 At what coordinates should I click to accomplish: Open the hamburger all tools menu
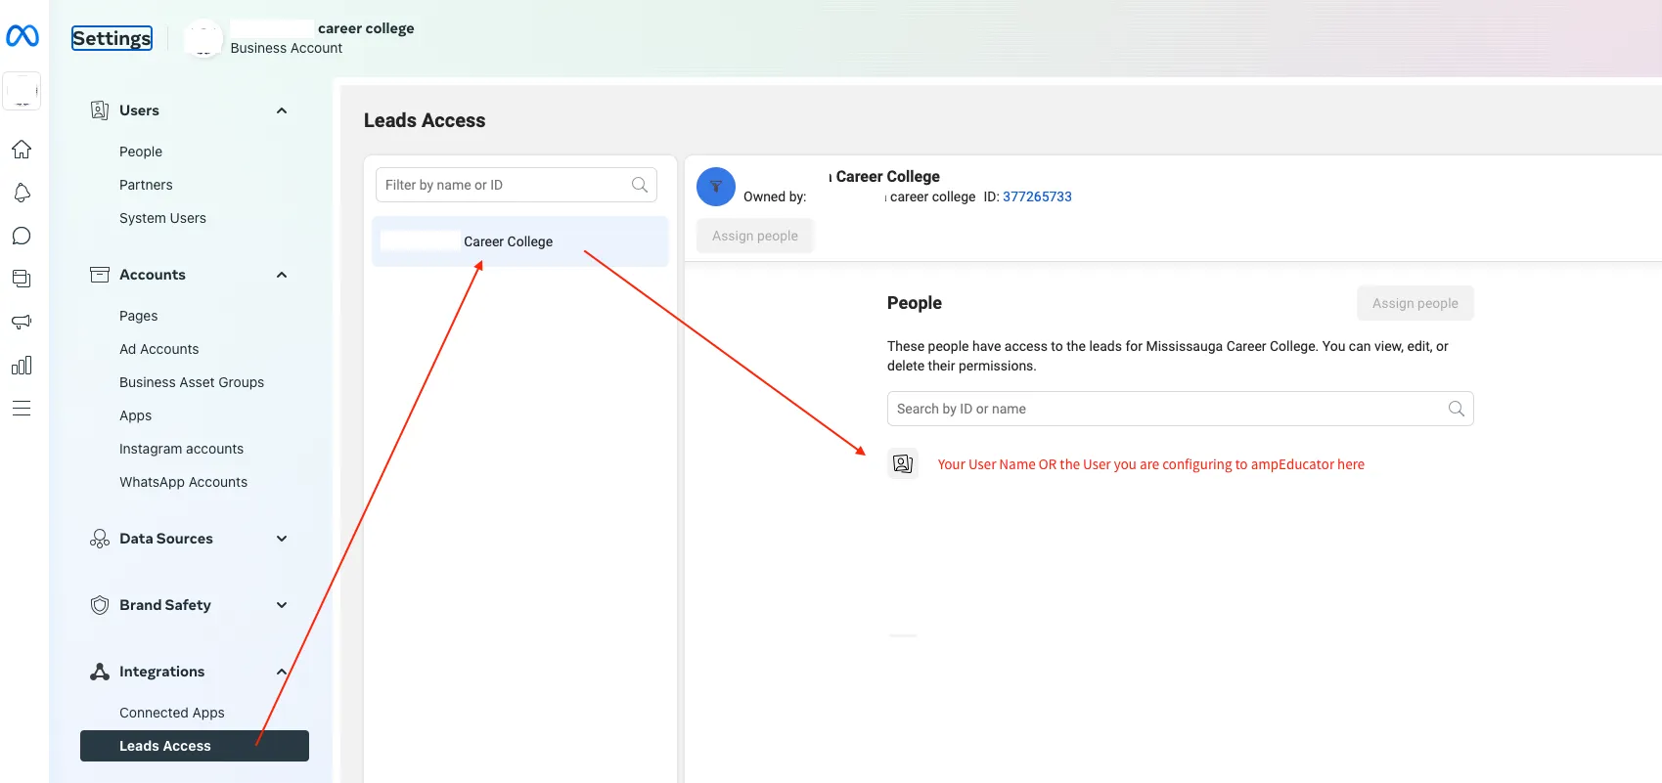point(22,408)
